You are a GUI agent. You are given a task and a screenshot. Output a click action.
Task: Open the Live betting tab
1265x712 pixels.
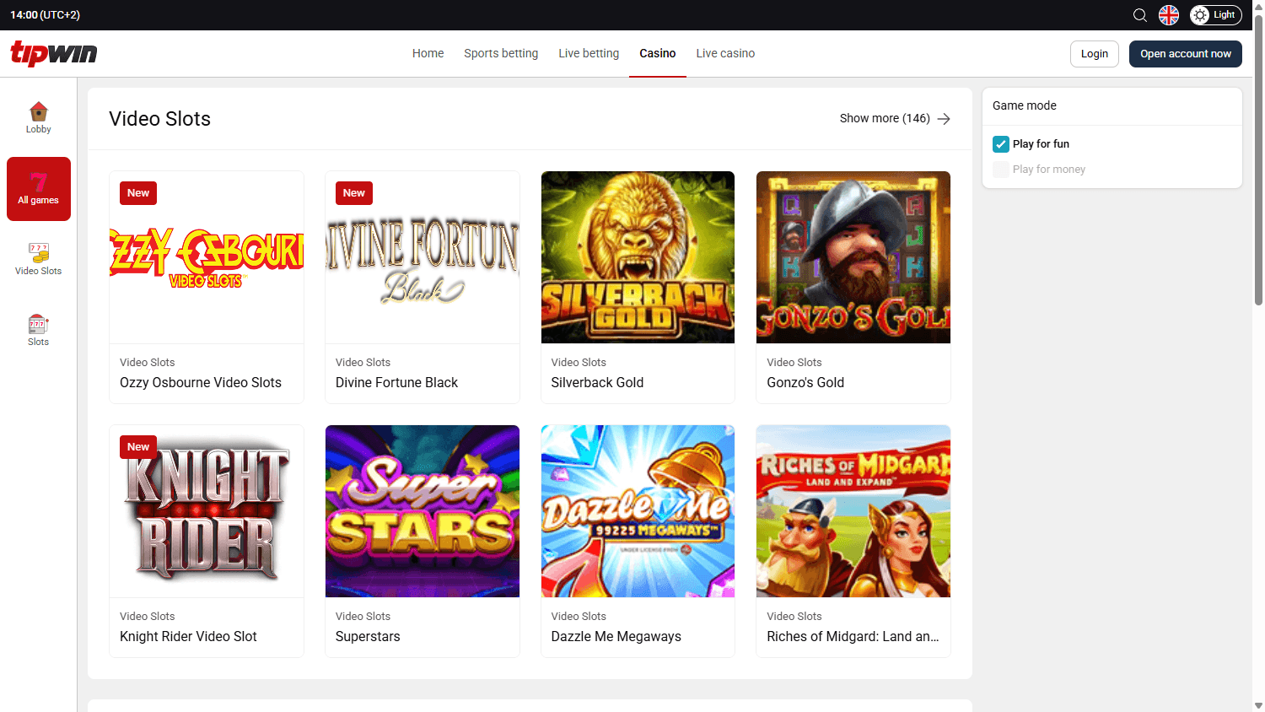click(x=589, y=53)
